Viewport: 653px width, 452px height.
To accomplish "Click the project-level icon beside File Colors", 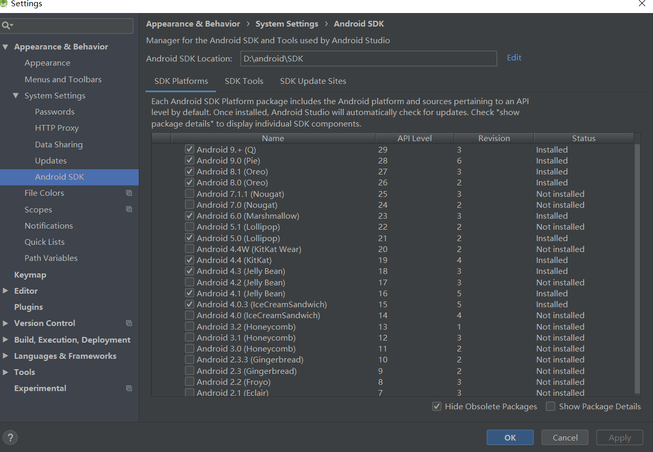I will [x=129, y=193].
